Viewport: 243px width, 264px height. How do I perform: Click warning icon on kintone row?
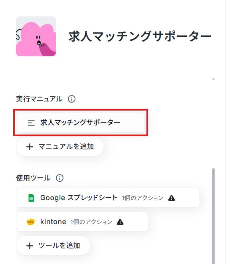point(120,222)
